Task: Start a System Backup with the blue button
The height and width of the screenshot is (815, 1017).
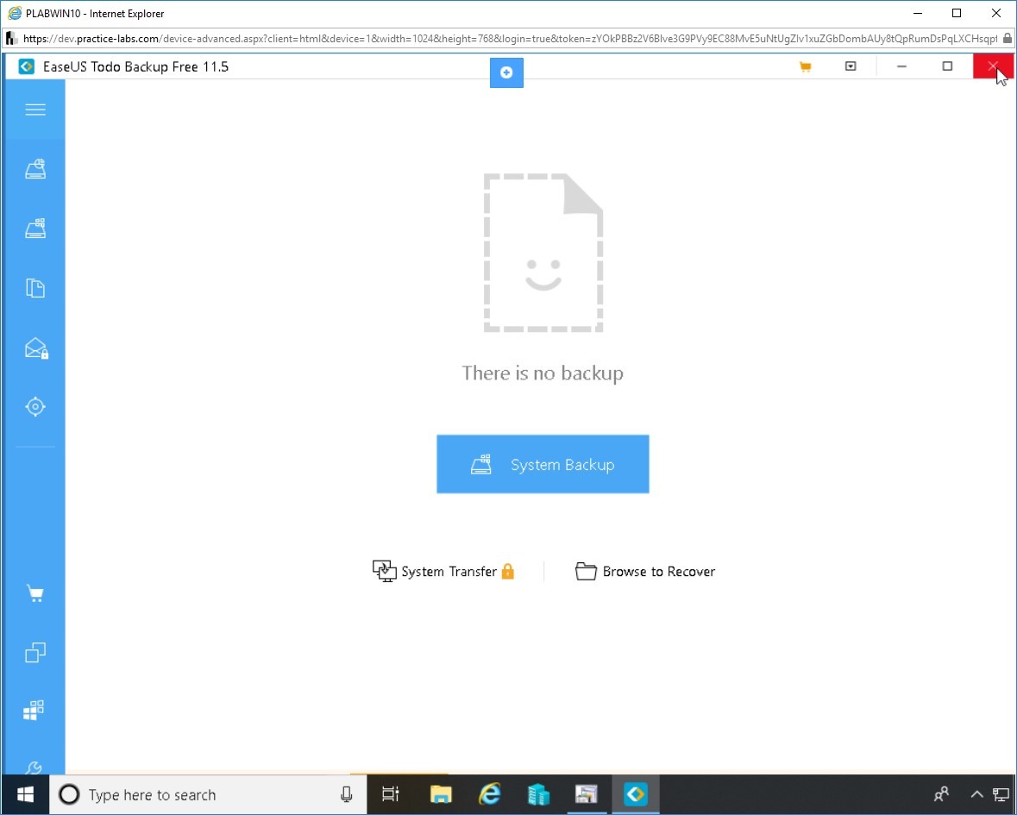Action: pyautogui.click(x=543, y=464)
